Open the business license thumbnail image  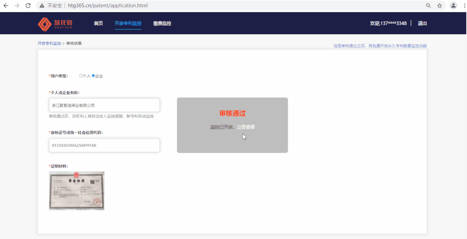coord(77,191)
